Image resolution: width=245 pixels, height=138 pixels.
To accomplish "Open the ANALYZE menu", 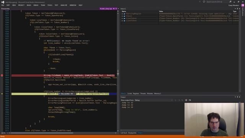I will pyautogui.click(x=64, y=5).
